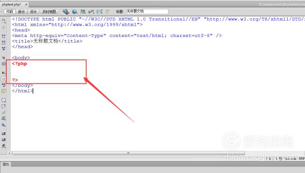Image resolution: width=305 pixels, height=173 pixels.
Task: Click the Expand All sidebar icon
Action: 3,48
